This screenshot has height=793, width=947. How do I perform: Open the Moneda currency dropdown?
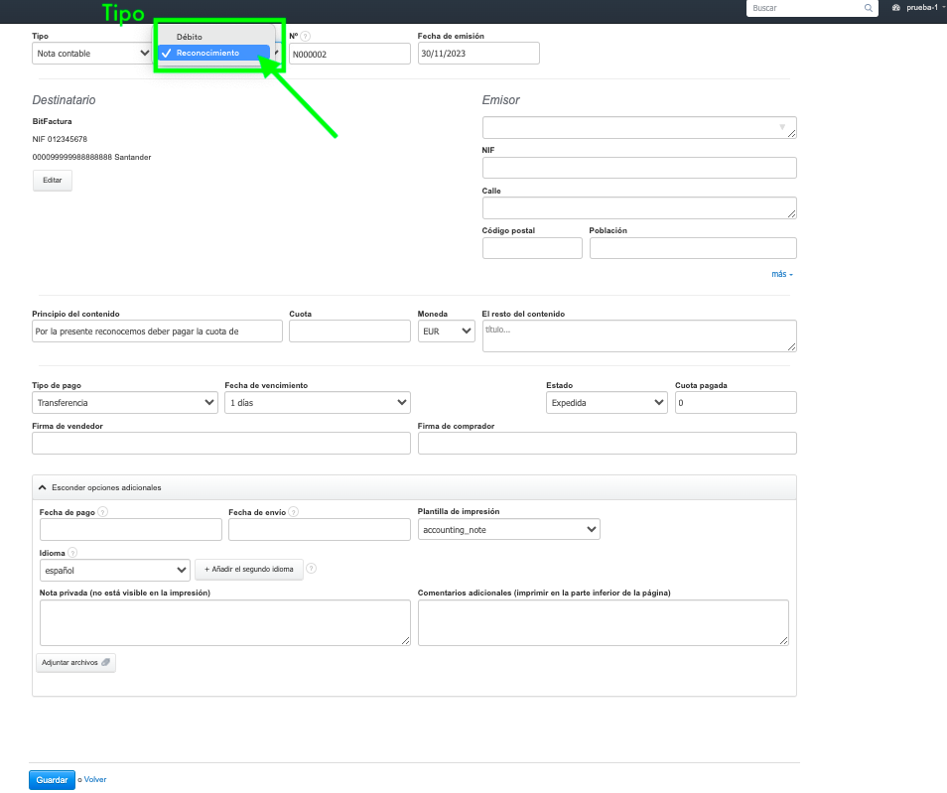click(446, 331)
